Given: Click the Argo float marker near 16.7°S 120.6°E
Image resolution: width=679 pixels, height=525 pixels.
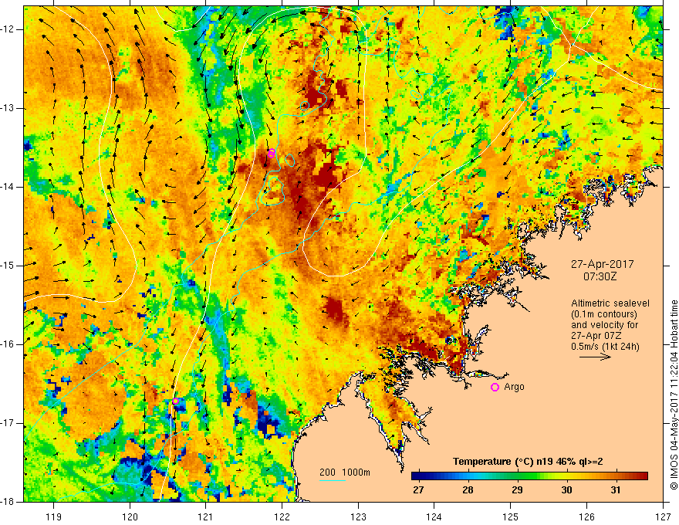Looking at the screenshot, I should [x=175, y=401].
